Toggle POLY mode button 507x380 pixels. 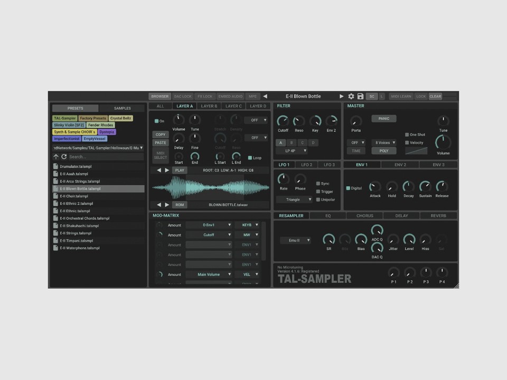(x=384, y=151)
